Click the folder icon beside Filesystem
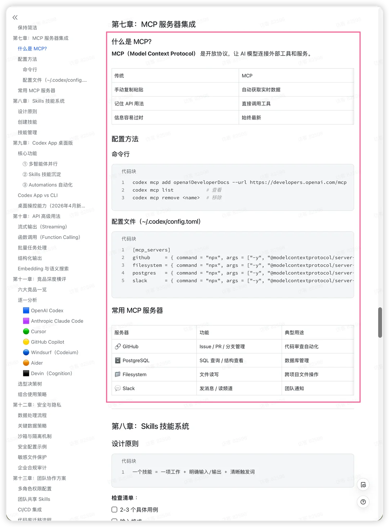 (118, 375)
